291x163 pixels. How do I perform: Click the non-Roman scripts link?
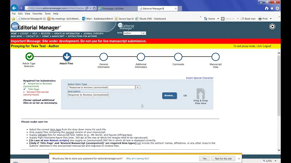(56, 140)
